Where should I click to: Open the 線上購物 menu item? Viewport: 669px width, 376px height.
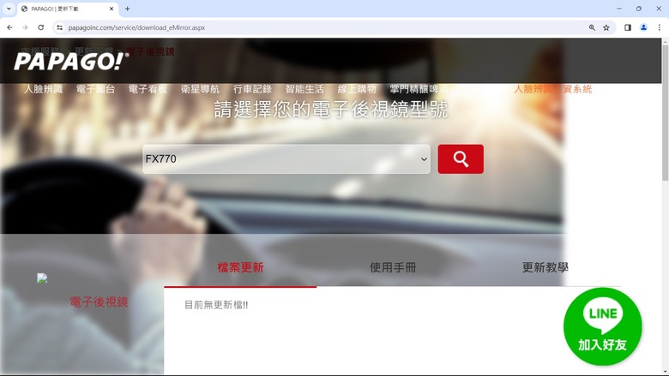coord(357,89)
